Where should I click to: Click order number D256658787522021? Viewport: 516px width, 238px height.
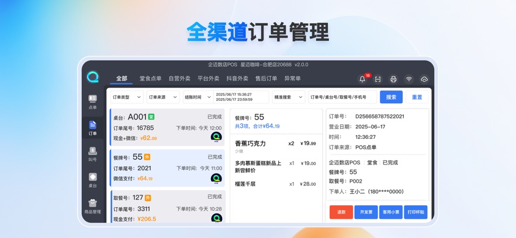pyautogui.click(x=380, y=116)
